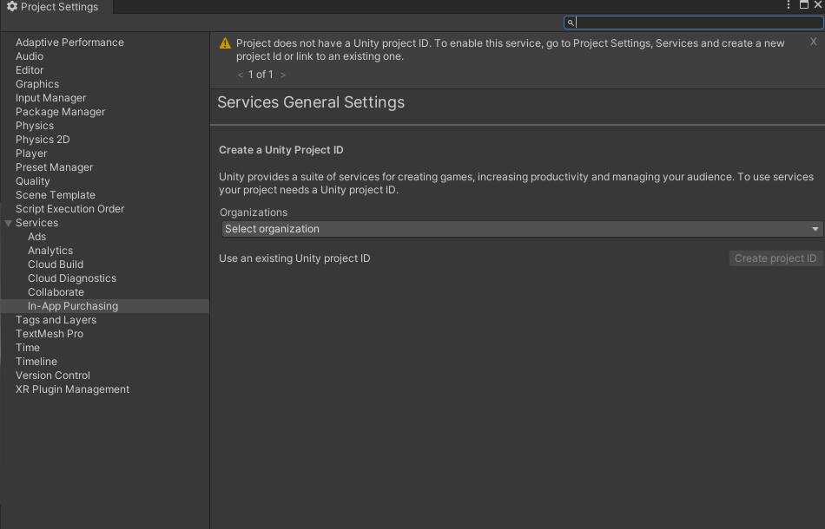Select Timeline settings

(36, 362)
